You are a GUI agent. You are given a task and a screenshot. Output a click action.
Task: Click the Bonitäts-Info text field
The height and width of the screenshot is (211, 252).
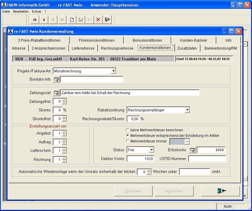click(92, 79)
